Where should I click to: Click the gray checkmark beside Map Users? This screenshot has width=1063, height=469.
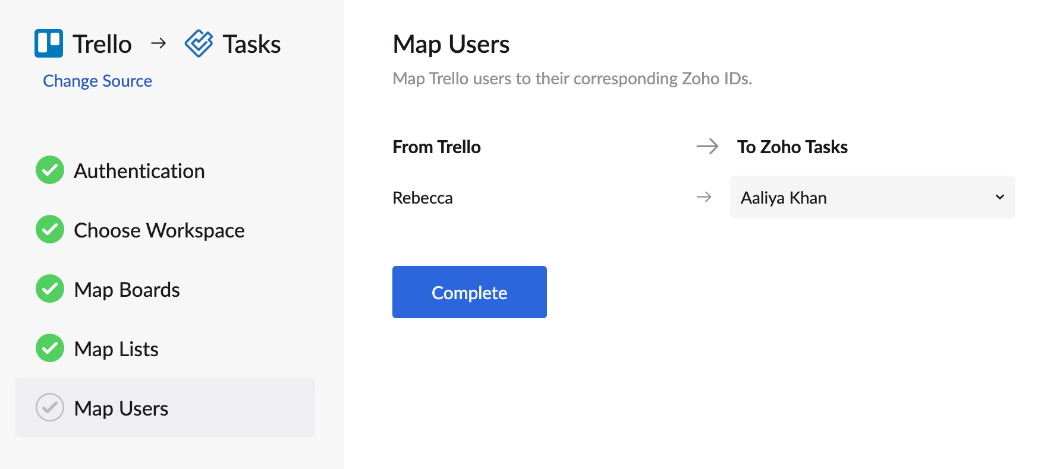49,407
